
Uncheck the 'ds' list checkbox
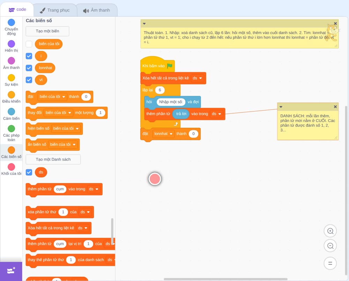click(29, 172)
